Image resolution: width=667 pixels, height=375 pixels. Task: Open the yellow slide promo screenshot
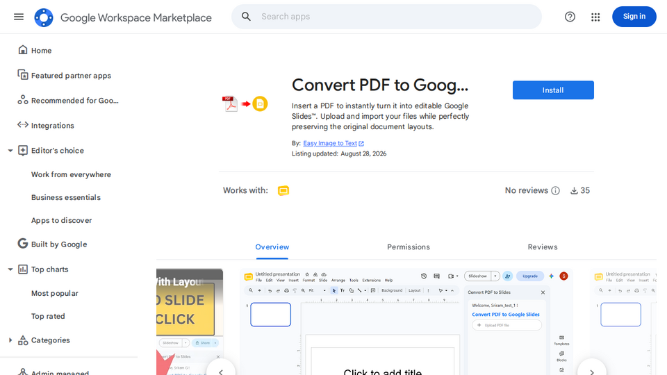coord(189,322)
